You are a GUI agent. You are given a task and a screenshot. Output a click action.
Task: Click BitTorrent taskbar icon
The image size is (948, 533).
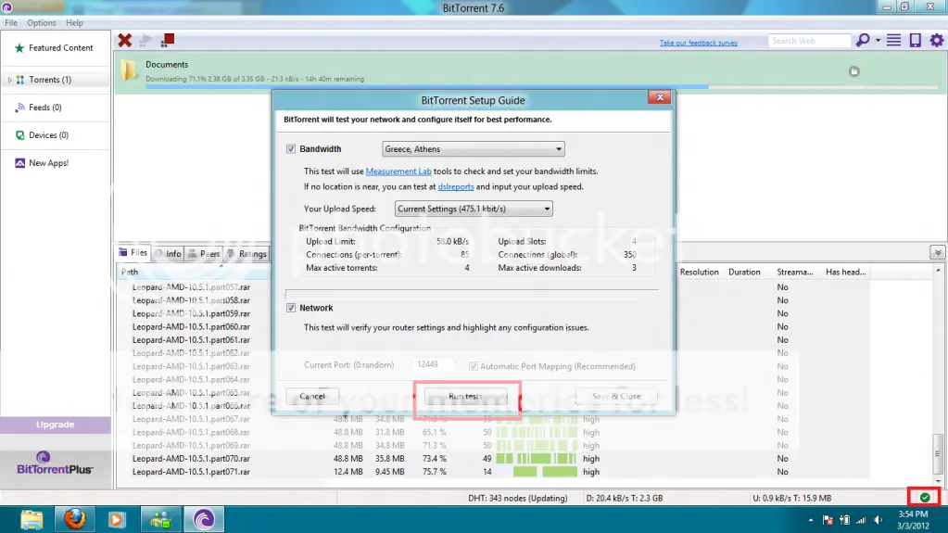click(x=204, y=519)
